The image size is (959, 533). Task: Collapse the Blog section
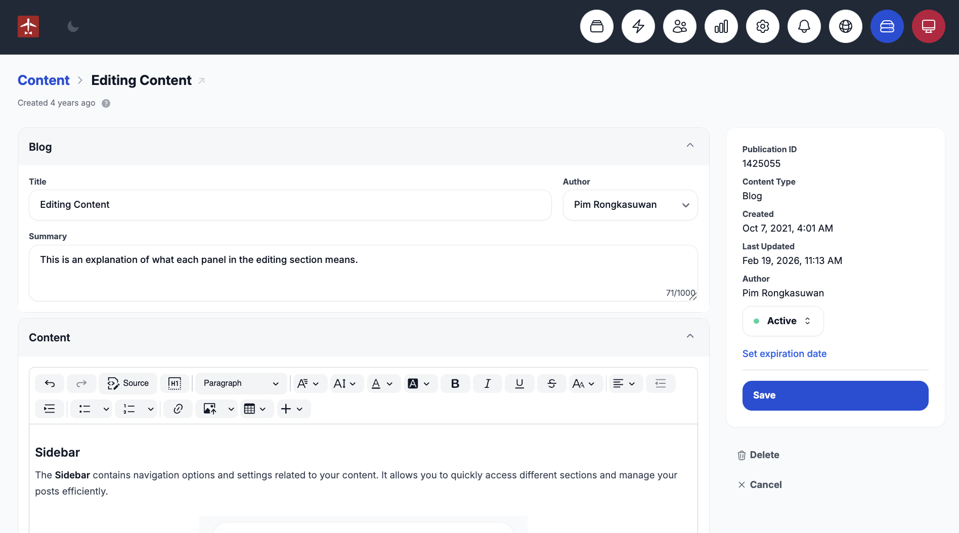click(x=690, y=146)
